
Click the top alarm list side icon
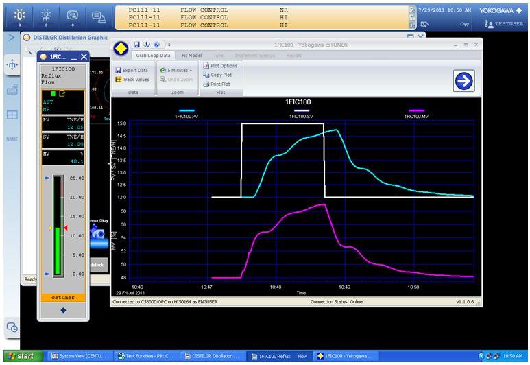coord(412,10)
